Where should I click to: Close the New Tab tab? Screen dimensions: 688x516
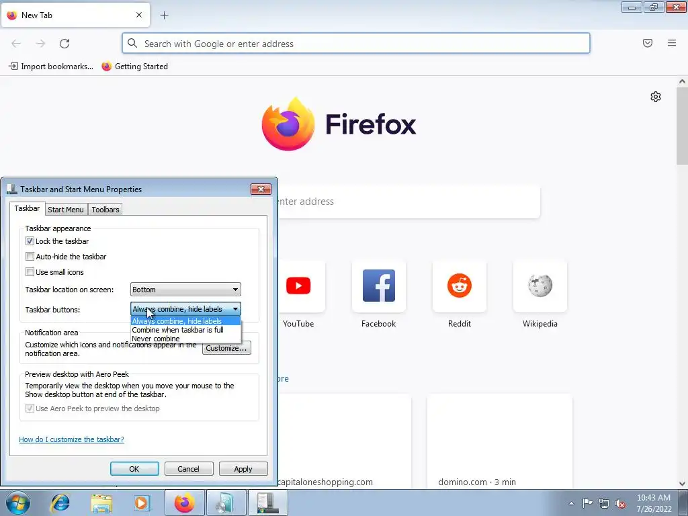pos(139,15)
